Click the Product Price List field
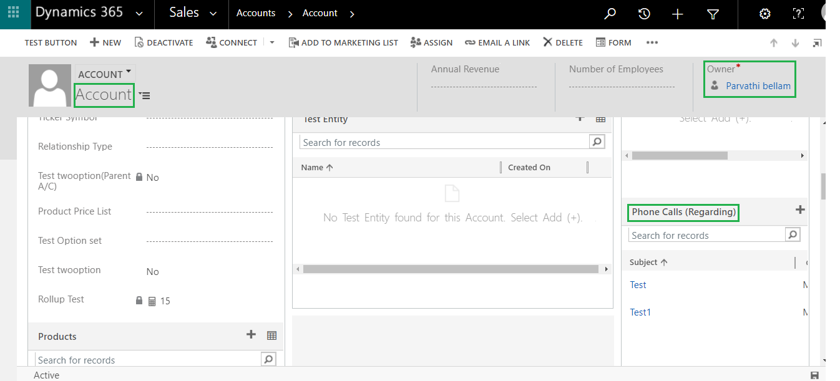The image size is (840, 381). tap(210, 211)
